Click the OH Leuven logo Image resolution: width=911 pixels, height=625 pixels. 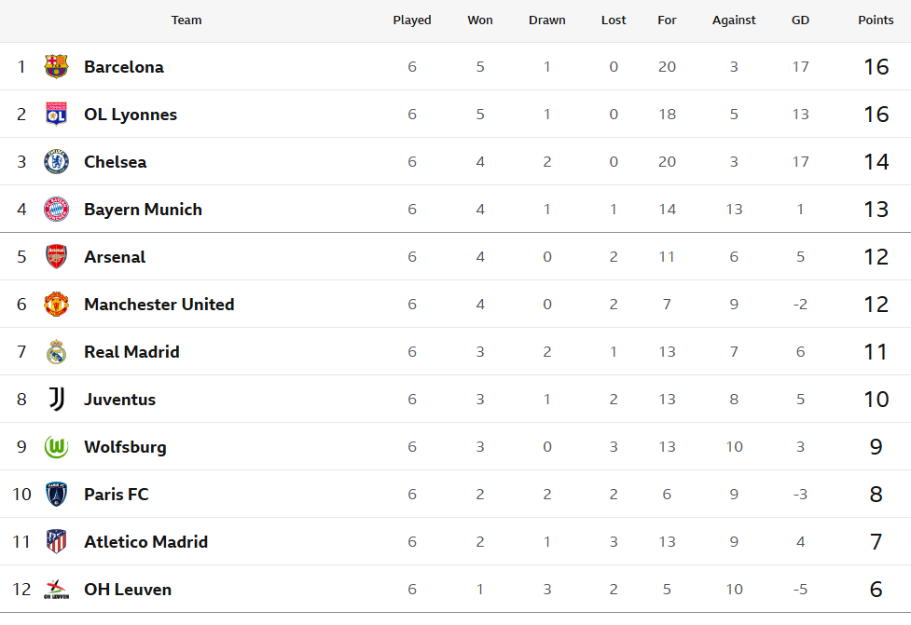pyautogui.click(x=57, y=590)
